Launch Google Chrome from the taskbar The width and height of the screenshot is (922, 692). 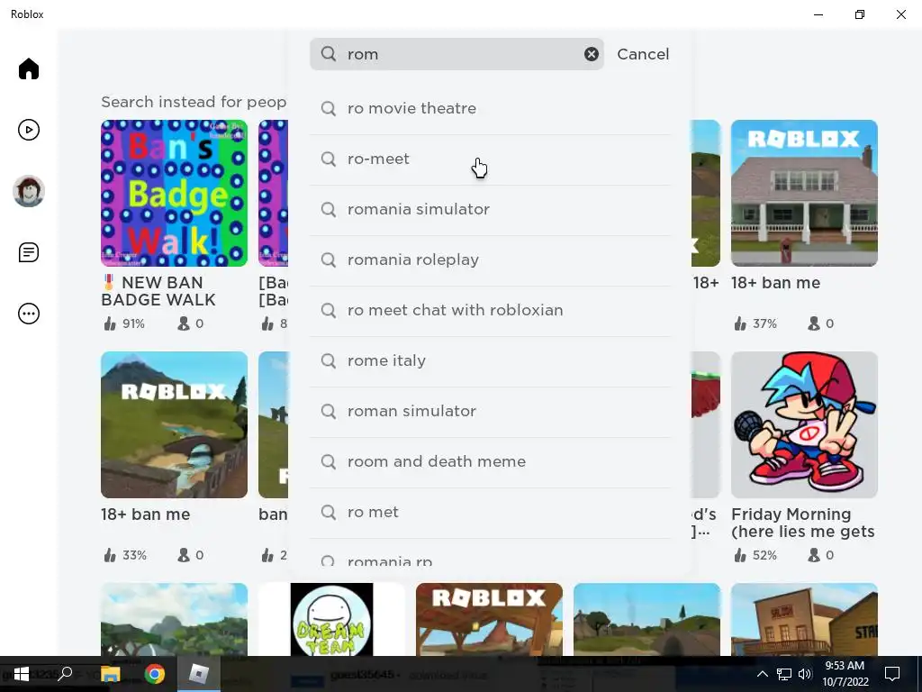(155, 674)
